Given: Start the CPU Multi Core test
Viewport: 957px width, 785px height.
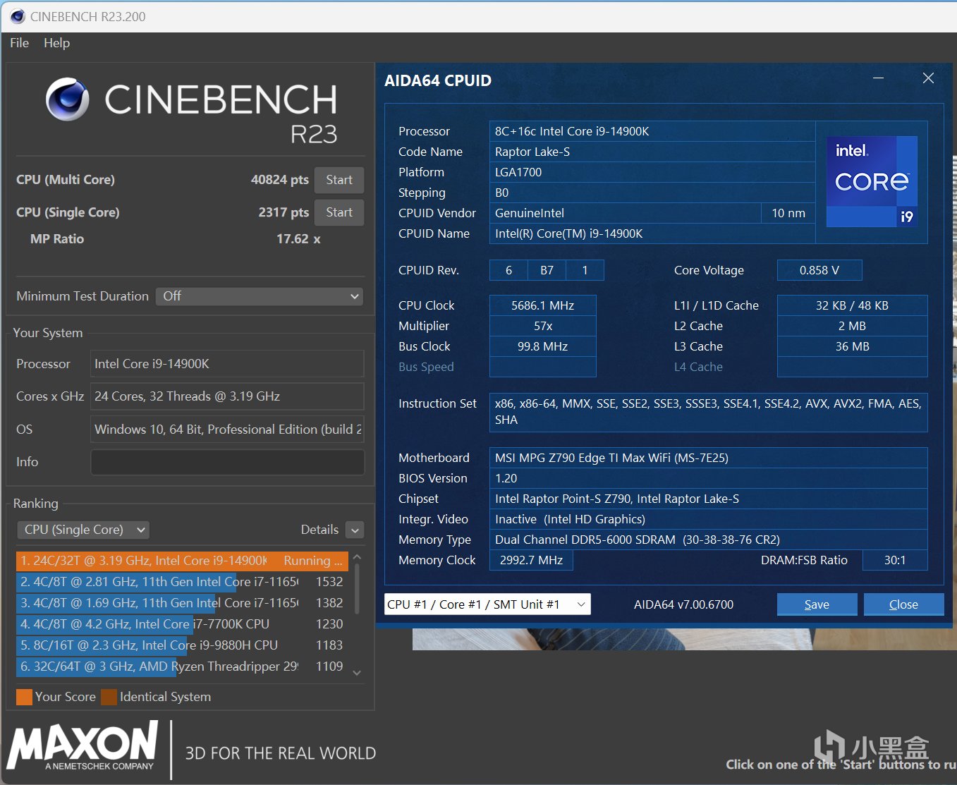Looking at the screenshot, I should pos(339,180).
